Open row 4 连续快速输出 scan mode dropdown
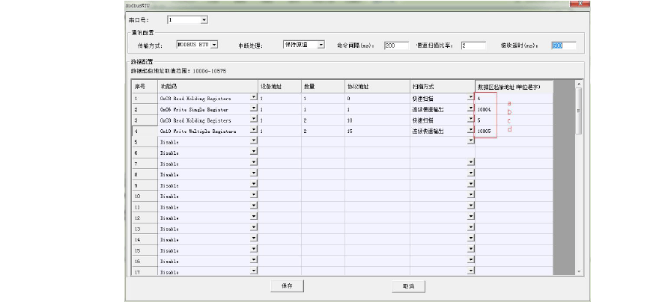The width and height of the screenshot is (668, 302). [470, 130]
